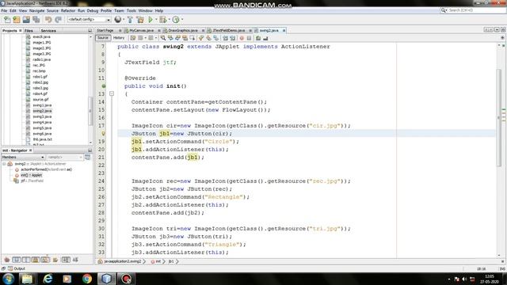Switch to the JTextFieldDemo.java tab
Screen dimensions: 507x285
pyautogui.click(x=229, y=30)
